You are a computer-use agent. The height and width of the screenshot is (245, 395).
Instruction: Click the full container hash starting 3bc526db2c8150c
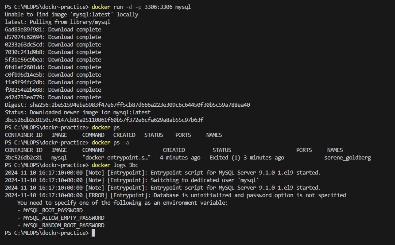coord(104,120)
